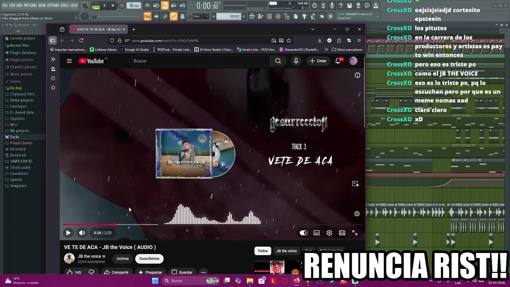The width and height of the screenshot is (510, 287).
Task: Open the browser downloads icon
Action: point(320,40)
